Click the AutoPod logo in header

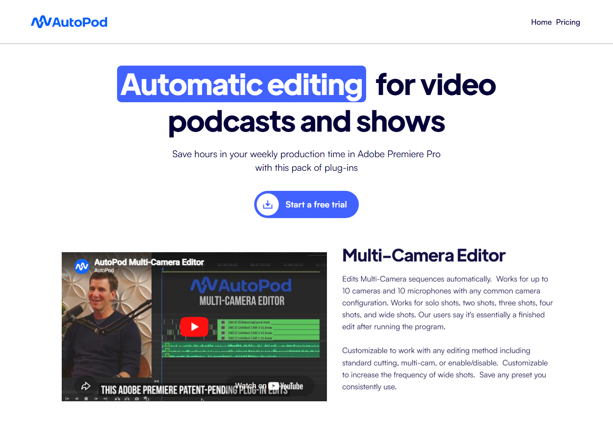(69, 22)
